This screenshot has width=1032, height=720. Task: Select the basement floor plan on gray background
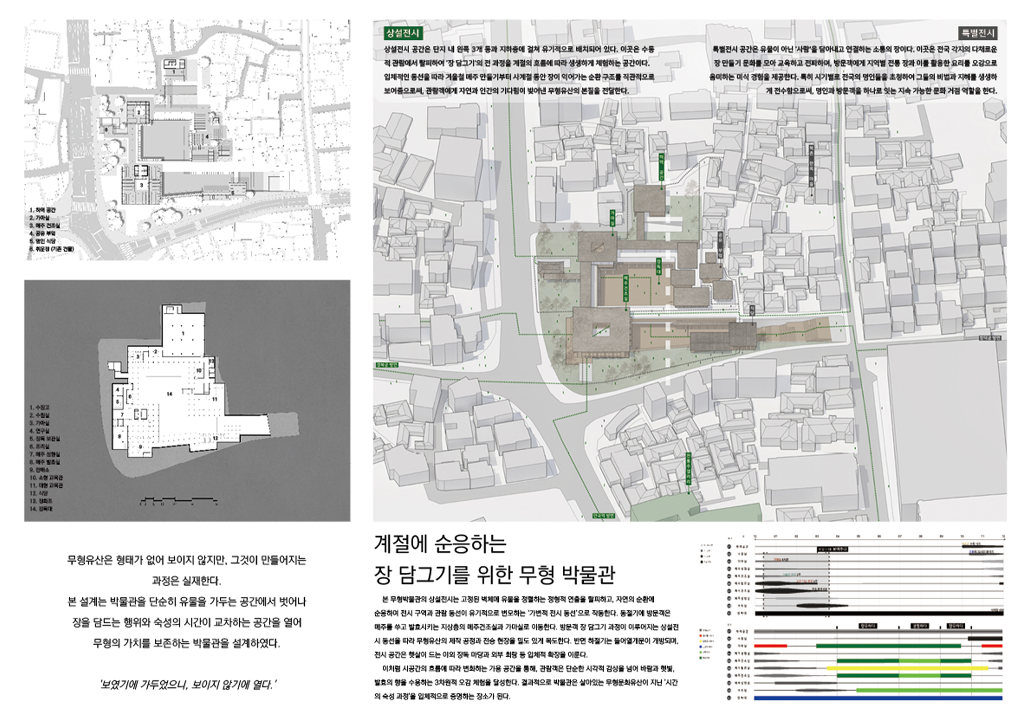point(187,401)
